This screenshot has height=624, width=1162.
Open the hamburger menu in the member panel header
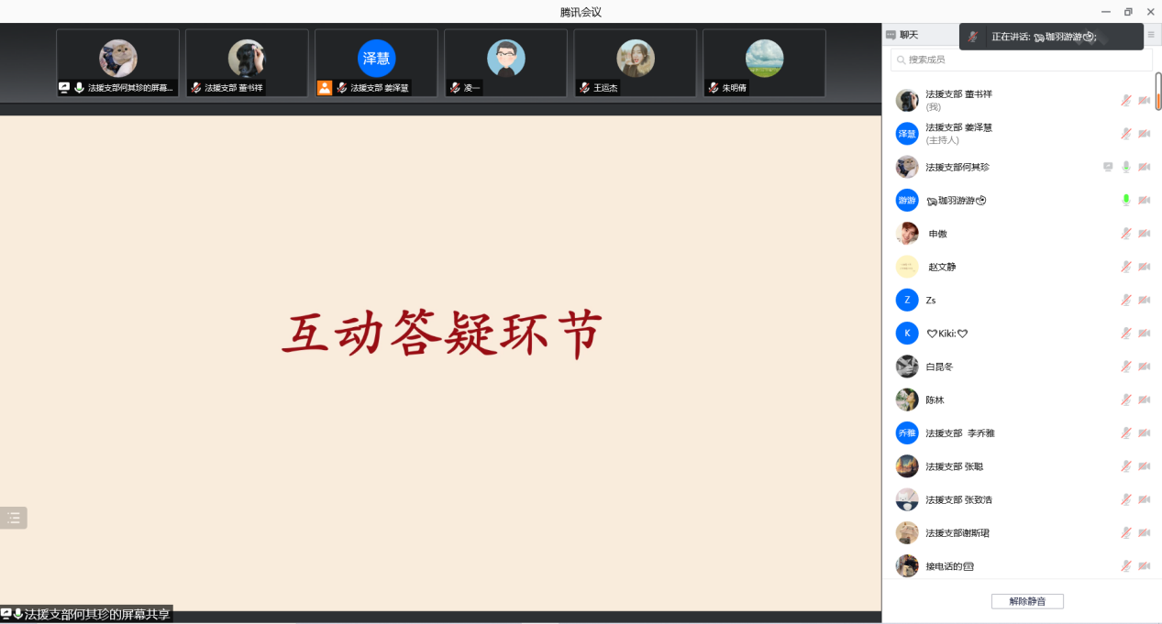click(x=1151, y=35)
